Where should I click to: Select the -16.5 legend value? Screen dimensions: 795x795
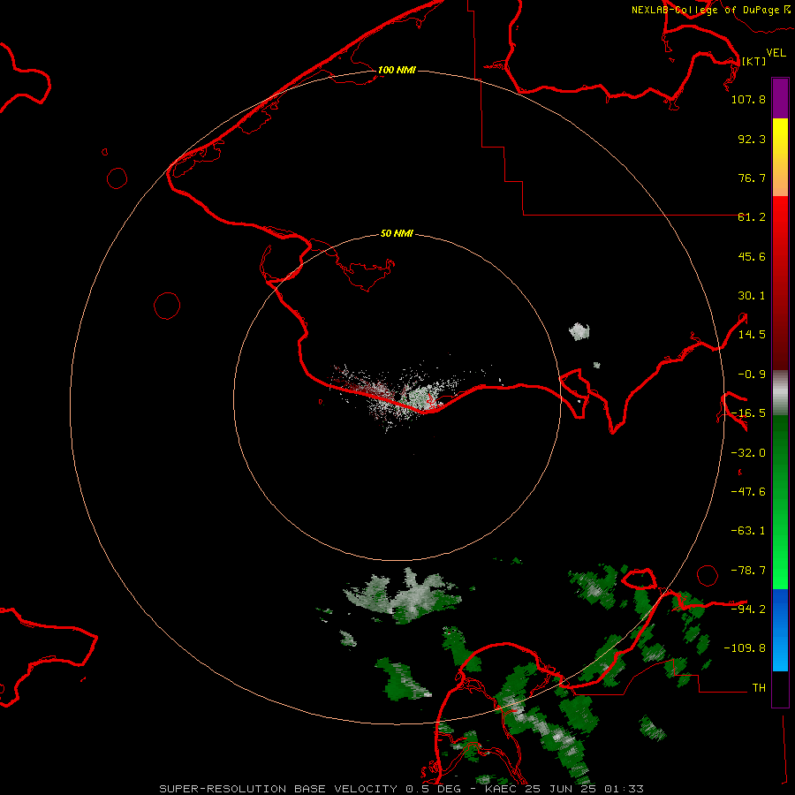748,413
